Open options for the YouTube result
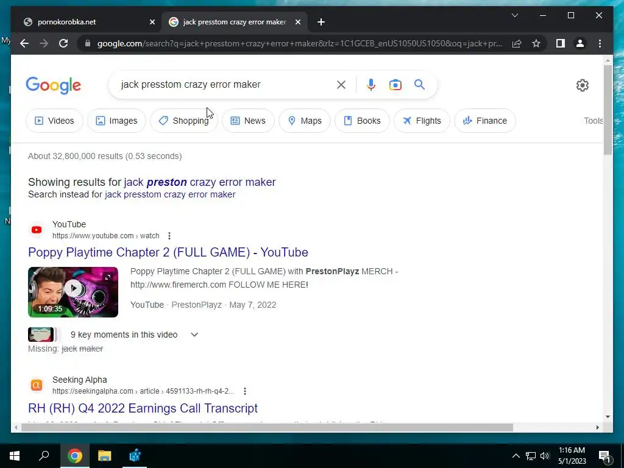This screenshot has height=468, width=624. [x=169, y=236]
